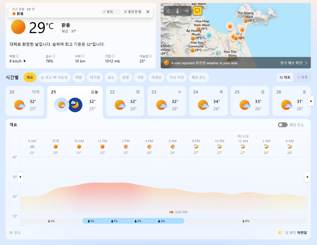317x245 pixels.
Task: Open the 24 목 forecast card
Action: 208,101
